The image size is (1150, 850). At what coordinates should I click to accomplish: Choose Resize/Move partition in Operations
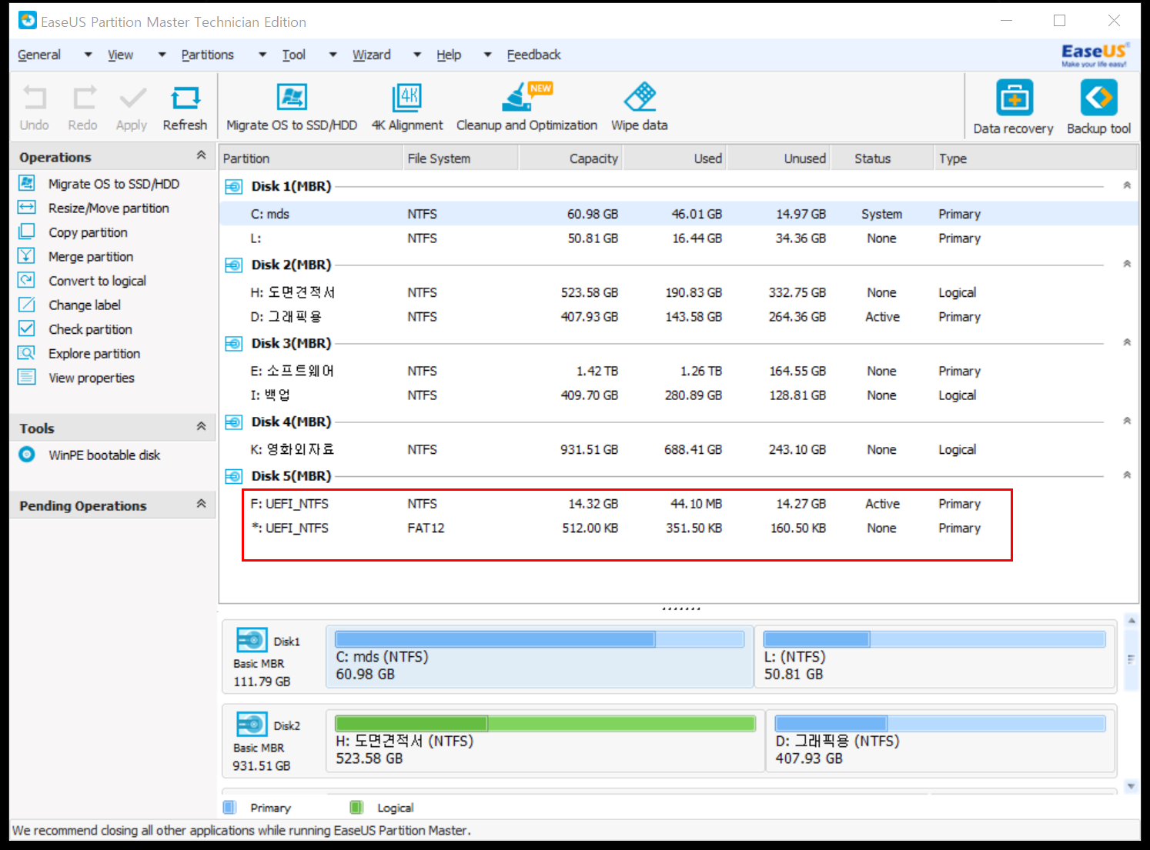coord(109,208)
